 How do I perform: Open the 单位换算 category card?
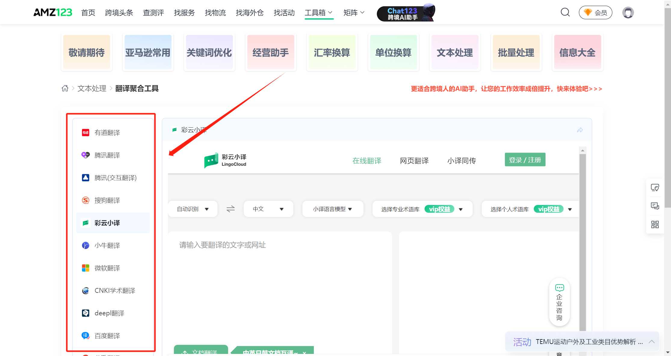point(394,52)
